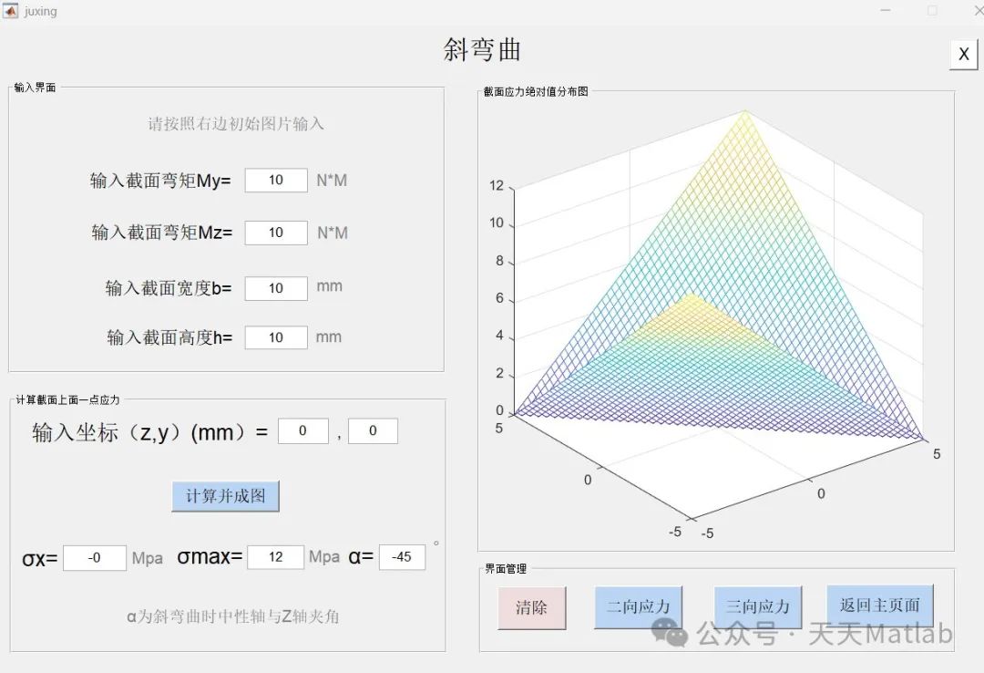Maximize the juxing window
Screen dimensions: 984x673
[x=933, y=11]
